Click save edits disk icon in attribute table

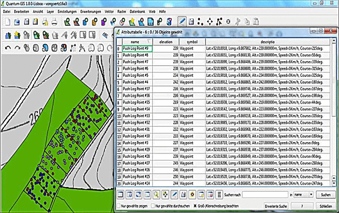(x=183, y=194)
